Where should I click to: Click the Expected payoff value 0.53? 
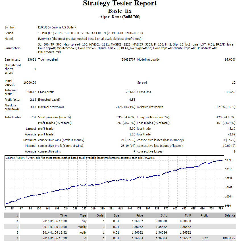132,100
